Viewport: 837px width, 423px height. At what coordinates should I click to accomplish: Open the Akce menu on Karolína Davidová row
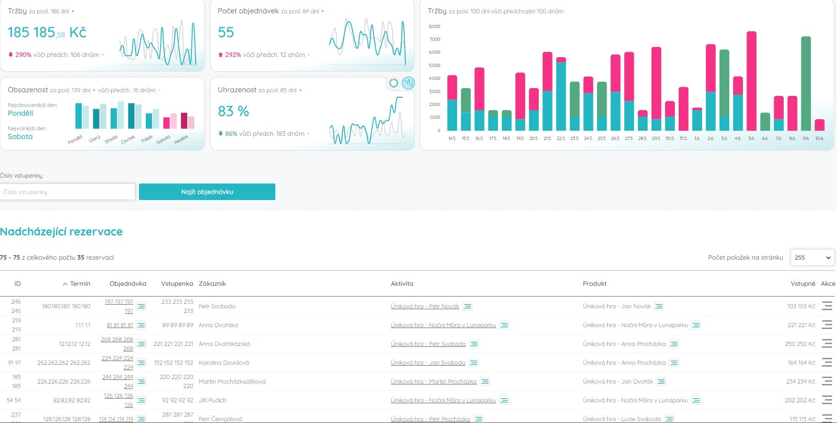[x=828, y=362]
